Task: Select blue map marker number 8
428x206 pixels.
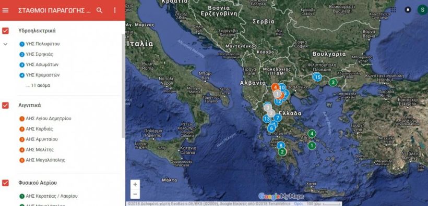Action: click(281, 146)
